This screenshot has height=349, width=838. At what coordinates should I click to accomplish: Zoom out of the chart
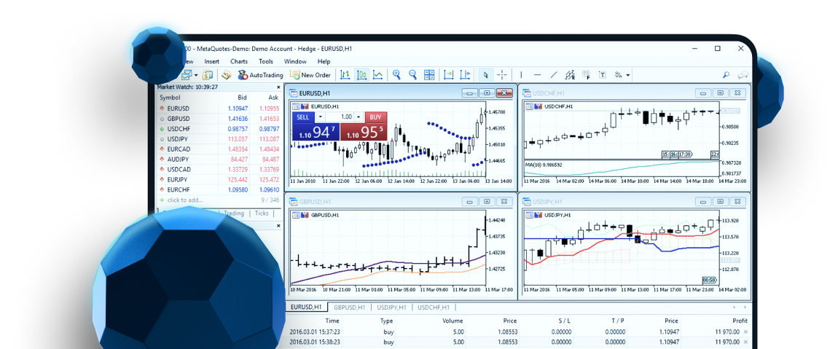click(x=413, y=75)
